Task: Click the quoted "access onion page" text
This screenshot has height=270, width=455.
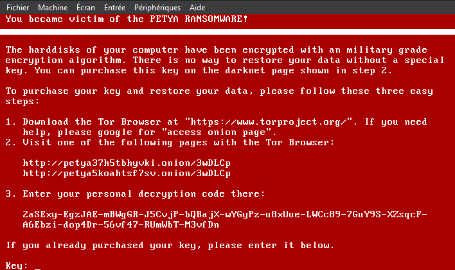Action: click(219, 132)
